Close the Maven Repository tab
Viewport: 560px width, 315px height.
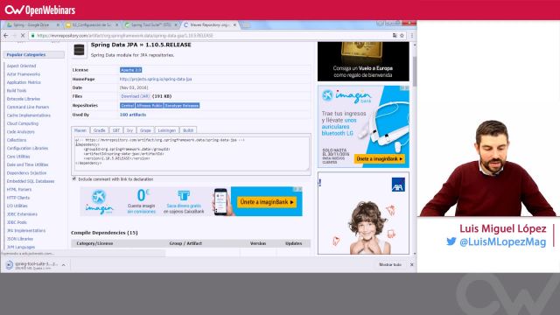click(234, 25)
